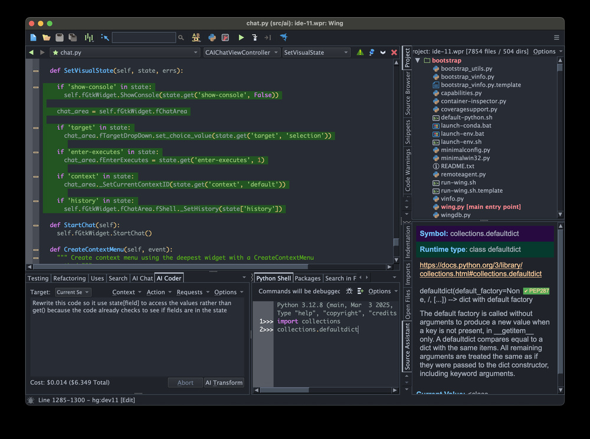Screen dimensions: 590x439
Task: Pin the chat.py editor with the pin icon
Action: [x=371, y=52]
